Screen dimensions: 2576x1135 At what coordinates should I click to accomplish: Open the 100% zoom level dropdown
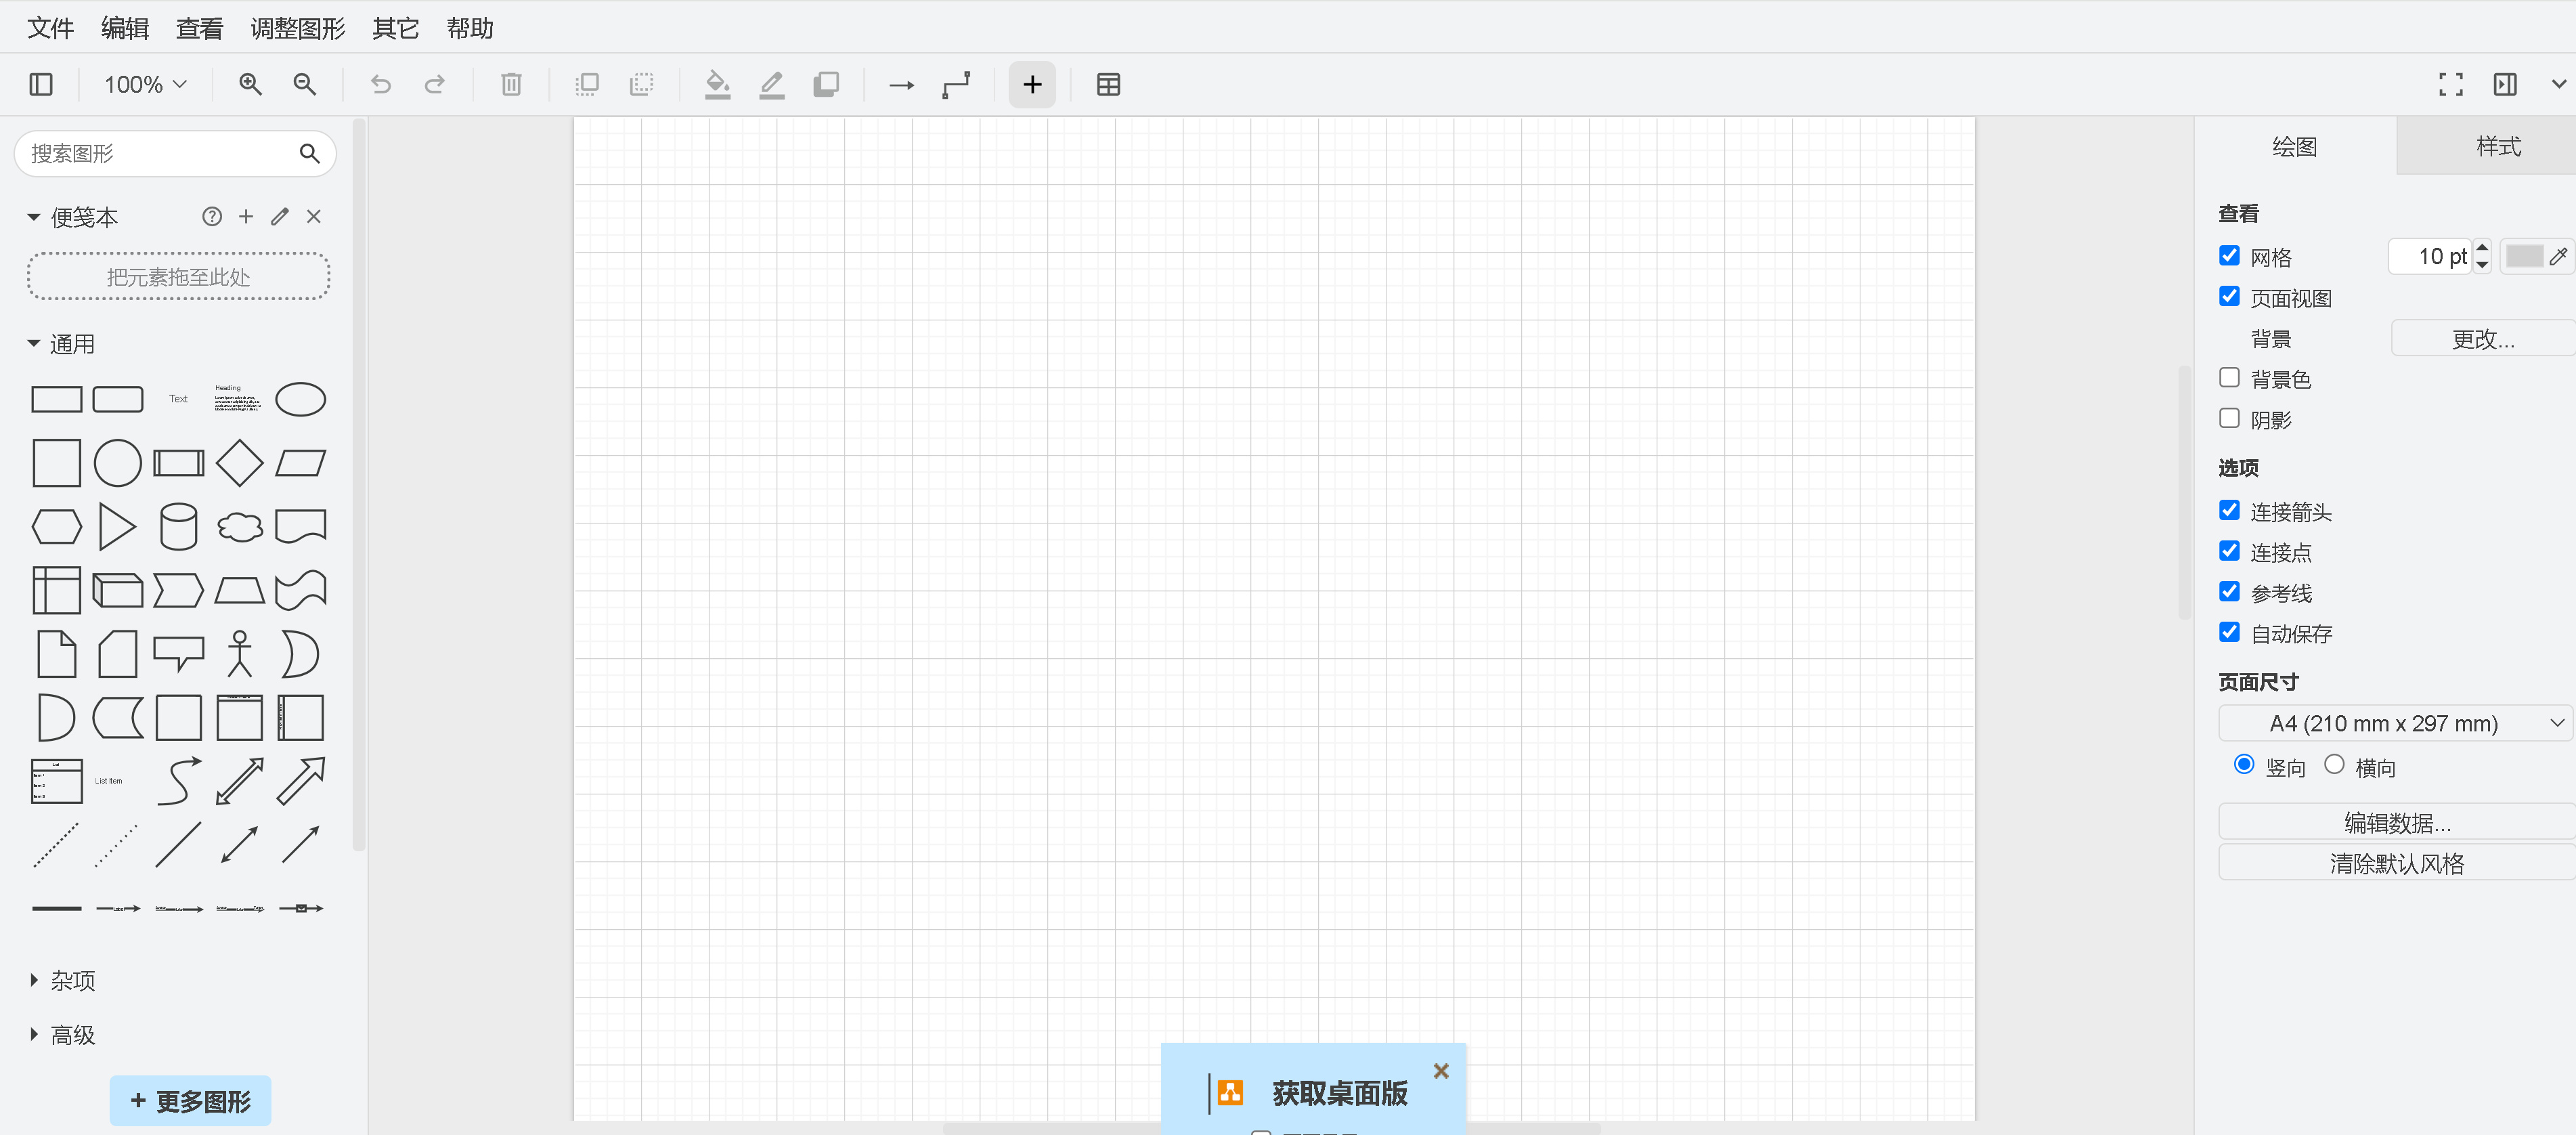tap(146, 85)
